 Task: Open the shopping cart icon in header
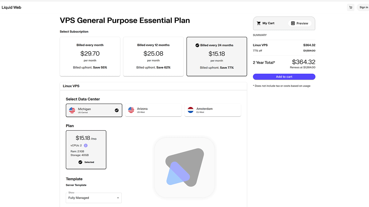(351, 7)
